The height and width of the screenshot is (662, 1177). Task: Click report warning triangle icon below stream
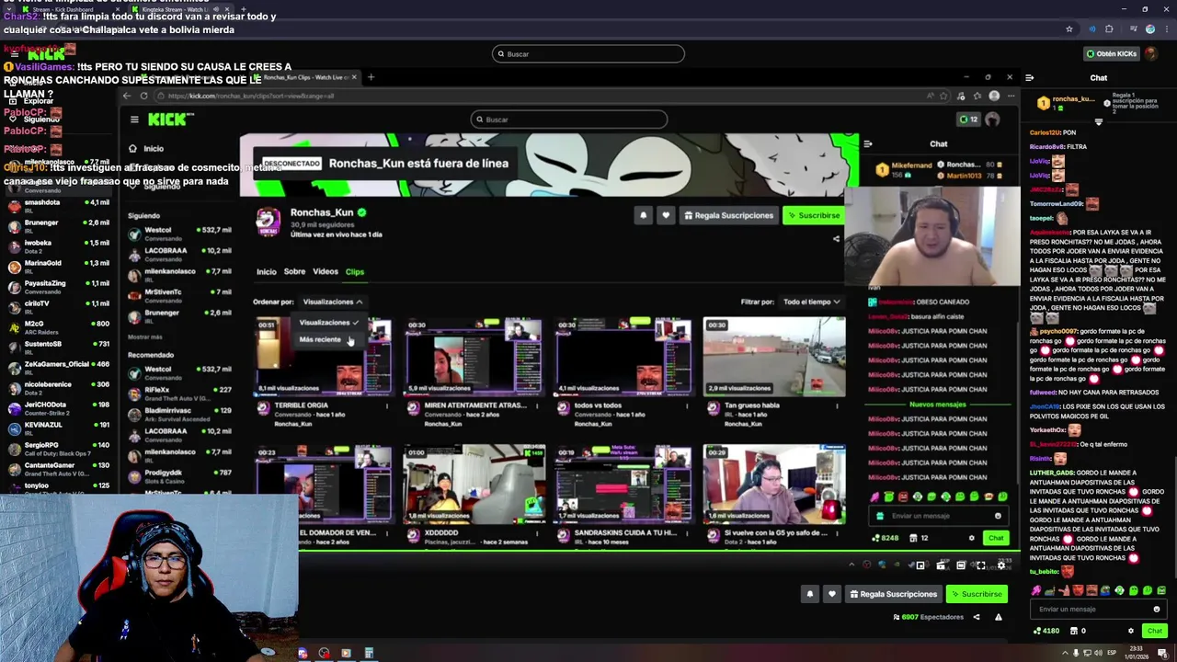pyautogui.click(x=998, y=617)
